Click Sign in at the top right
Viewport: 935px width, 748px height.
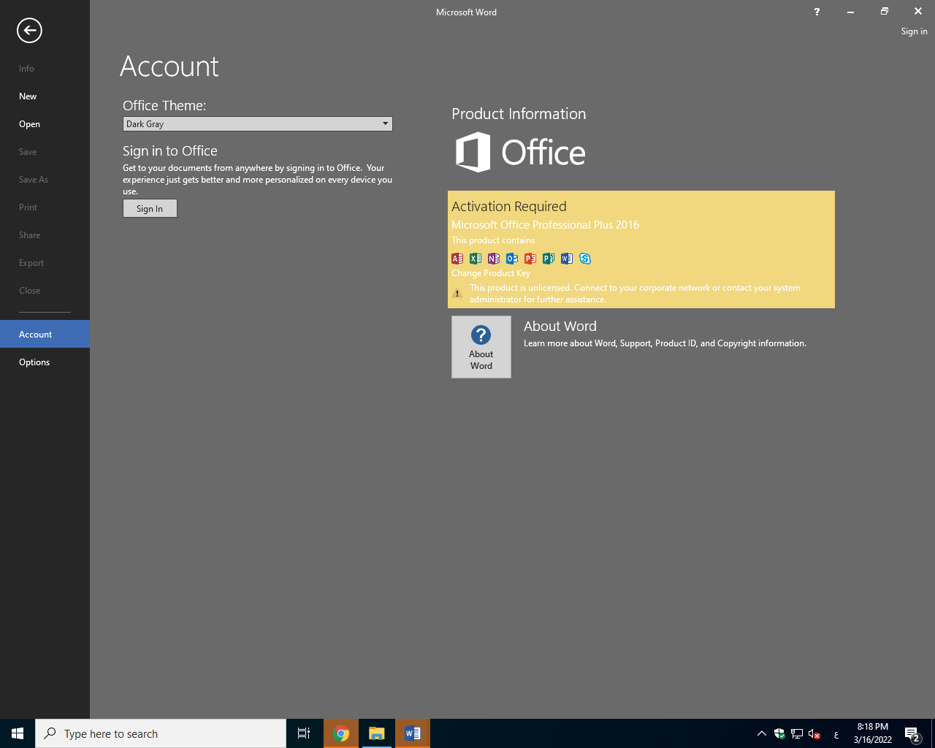click(x=914, y=31)
